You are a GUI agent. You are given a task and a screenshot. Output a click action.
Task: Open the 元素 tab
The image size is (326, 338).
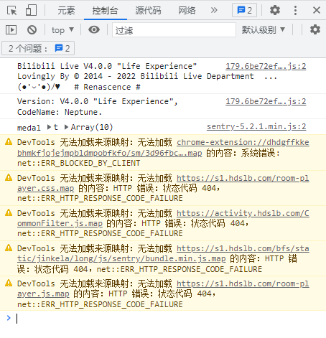(66, 11)
